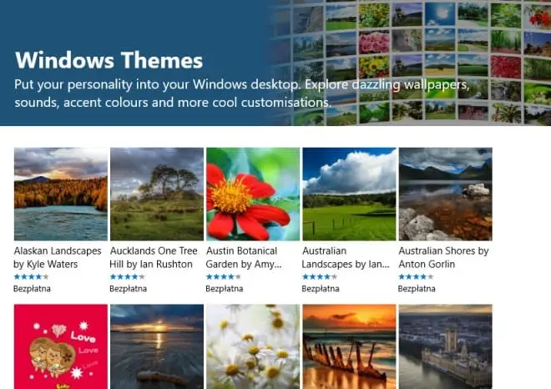551x389 pixels.
Task: Open the London Parliament aerial thumbnail
Action: 445,346
